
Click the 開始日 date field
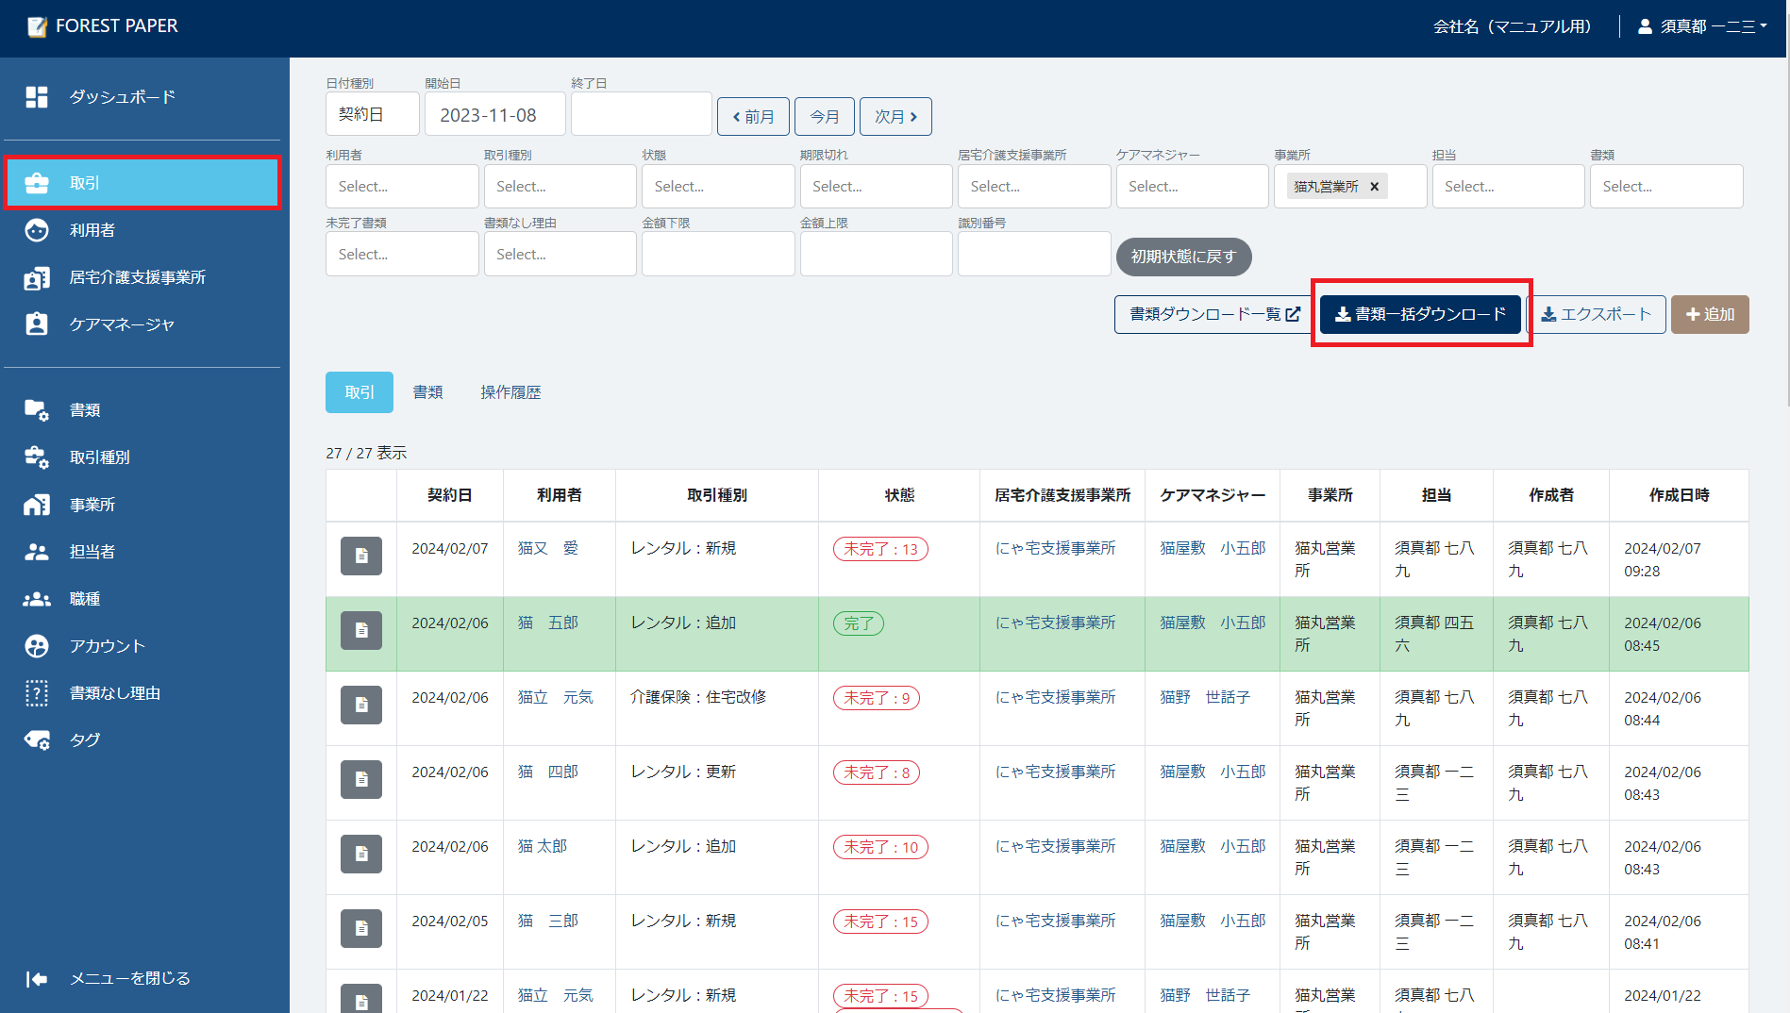[494, 115]
